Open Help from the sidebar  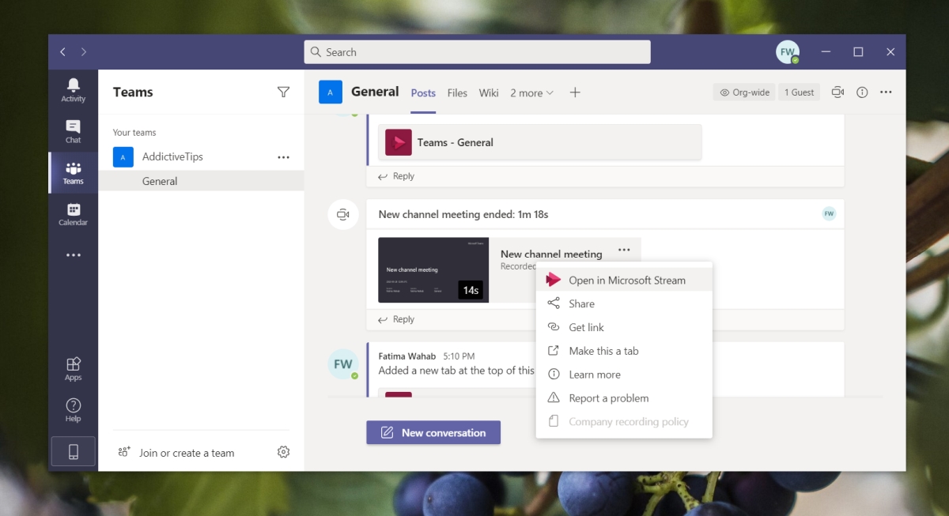(73, 409)
